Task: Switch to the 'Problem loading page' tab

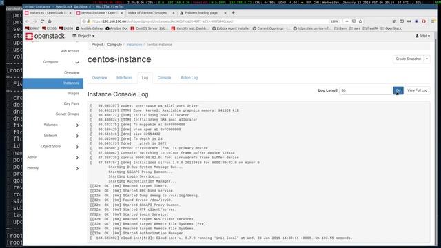Action: click(x=201, y=13)
